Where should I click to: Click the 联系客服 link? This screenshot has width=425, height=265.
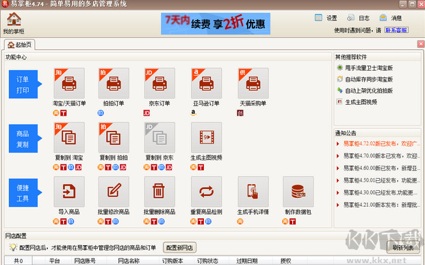tap(396, 30)
